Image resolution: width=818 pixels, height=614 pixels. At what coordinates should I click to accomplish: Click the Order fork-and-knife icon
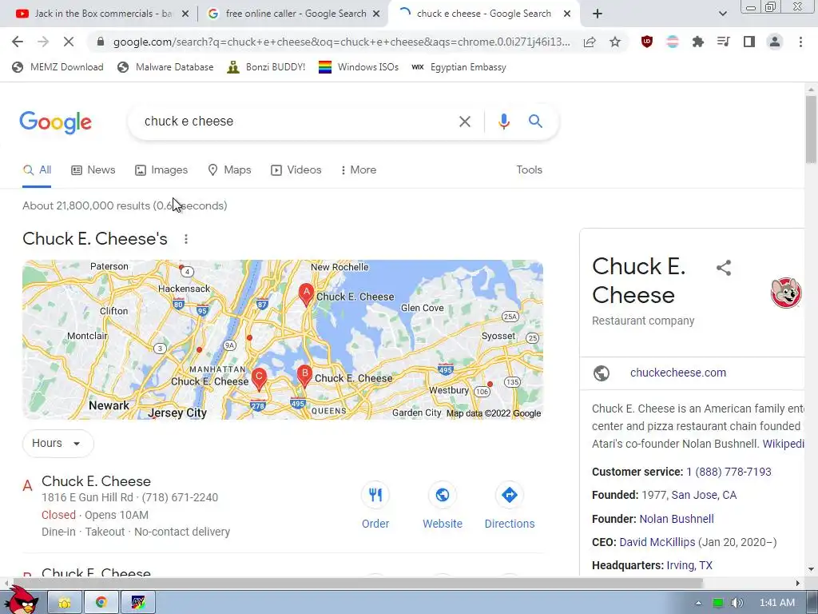pos(375,495)
